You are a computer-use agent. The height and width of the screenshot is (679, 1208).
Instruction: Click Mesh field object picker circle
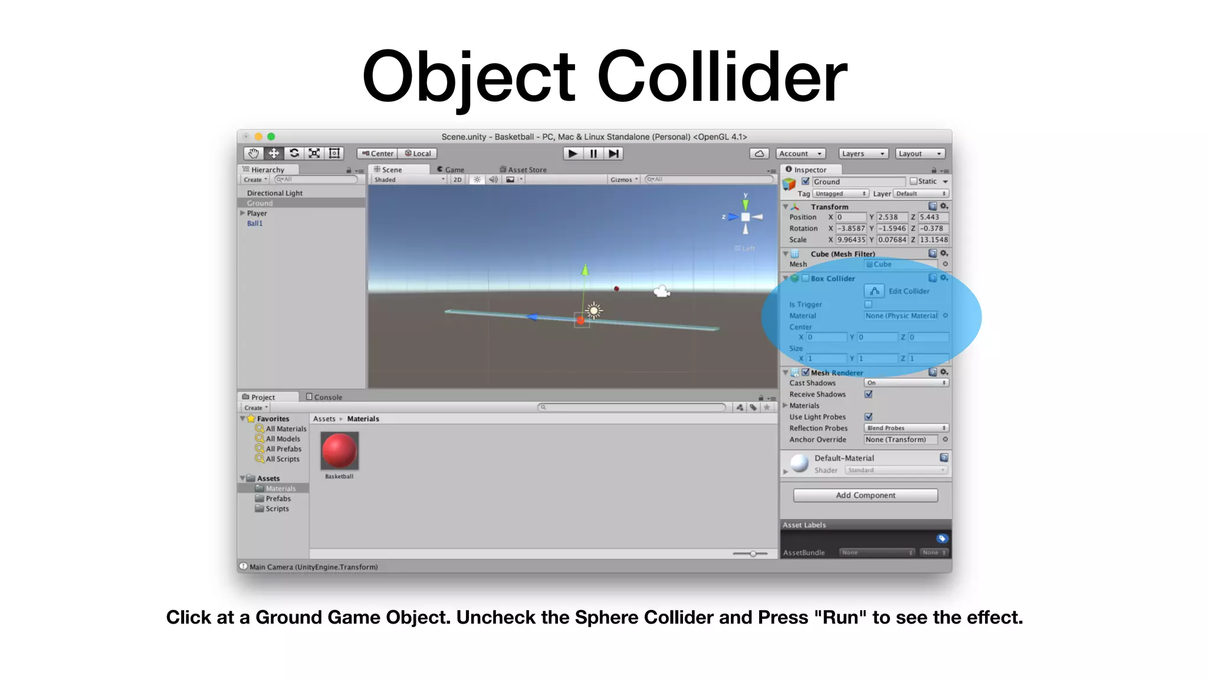pyautogui.click(x=945, y=264)
